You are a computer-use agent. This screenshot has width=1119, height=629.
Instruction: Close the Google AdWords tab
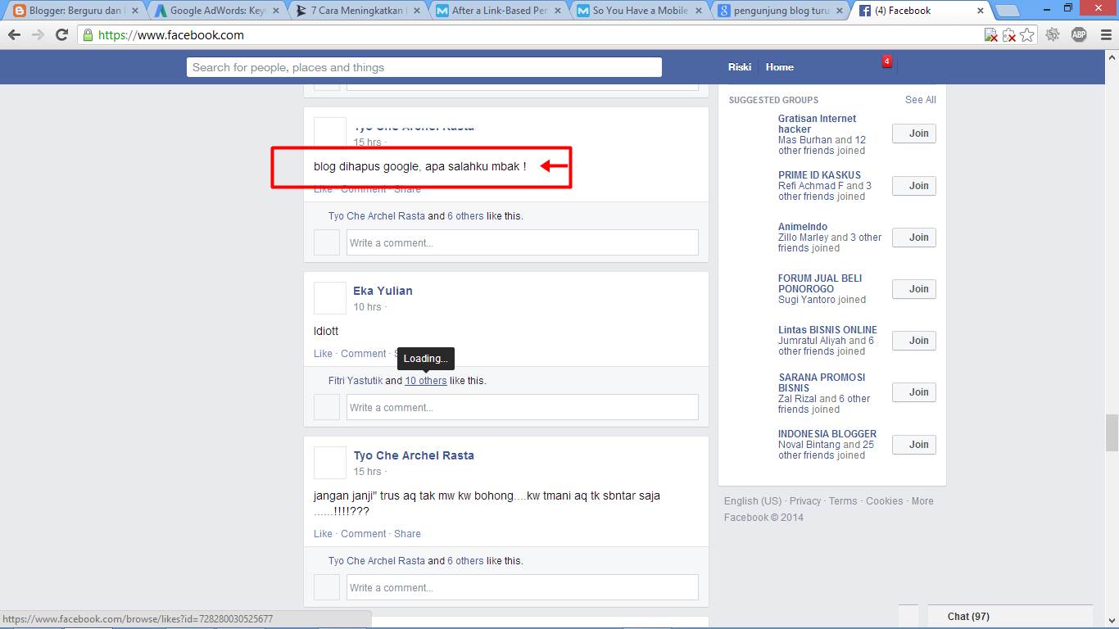274,11
